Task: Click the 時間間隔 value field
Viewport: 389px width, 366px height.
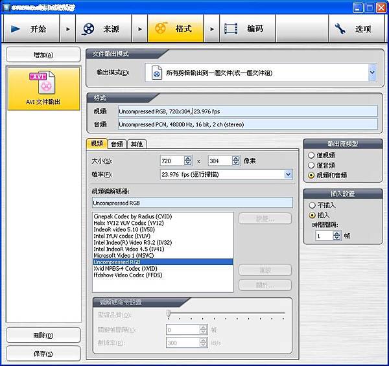Action: click(x=324, y=235)
